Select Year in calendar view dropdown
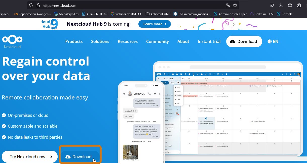This screenshot has width=307, height=164. pos(178,99)
